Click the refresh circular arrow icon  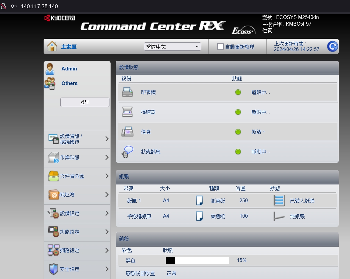pyautogui.click(x=332, y=46)
